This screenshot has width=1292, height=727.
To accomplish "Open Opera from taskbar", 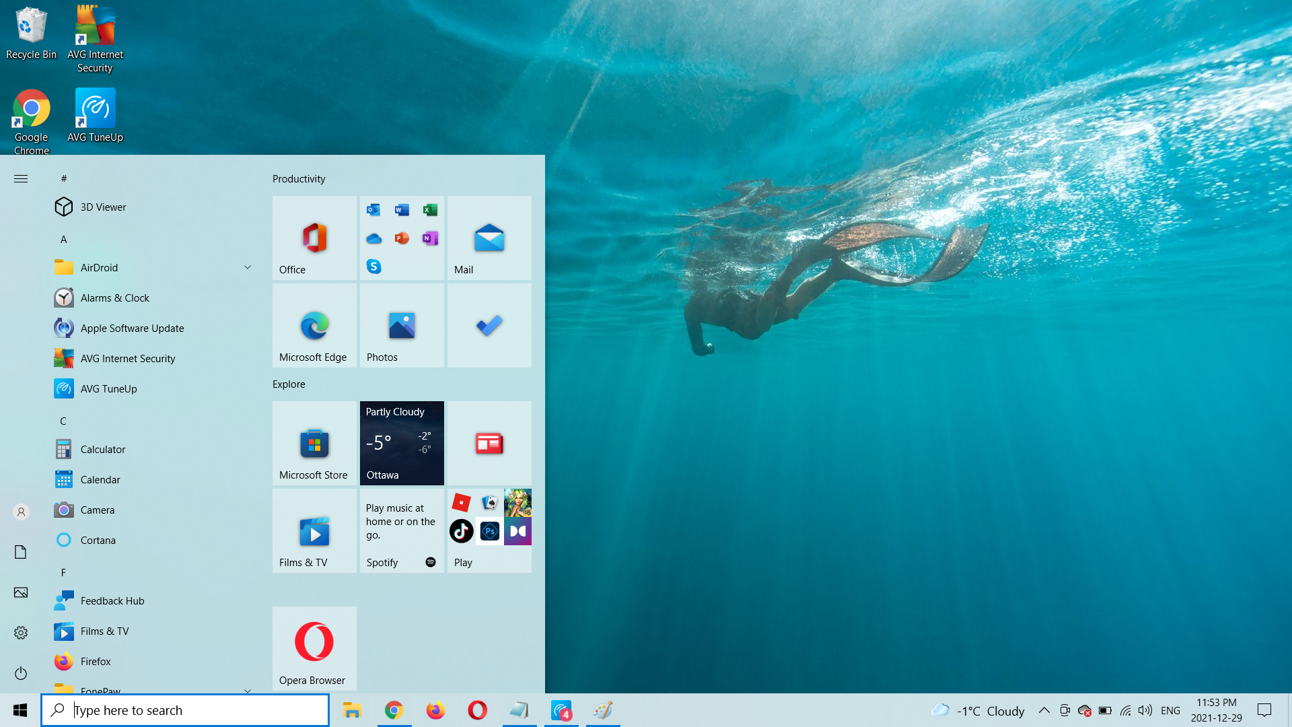I will pyautogui.click(x=477, y=710).
